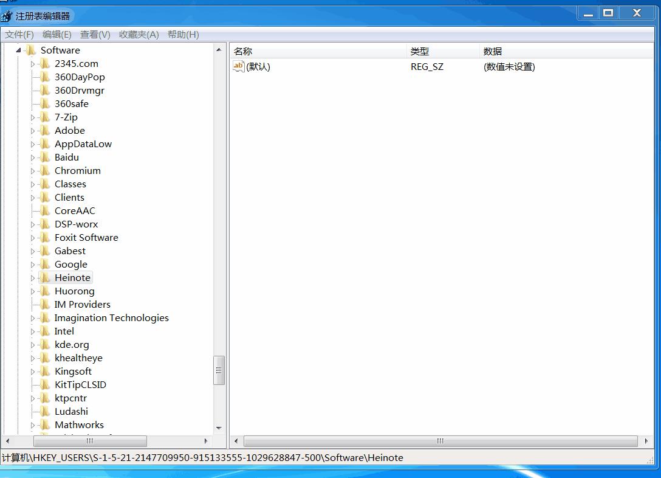
Task: Expand the Chromium key
Action: point(32,171)
